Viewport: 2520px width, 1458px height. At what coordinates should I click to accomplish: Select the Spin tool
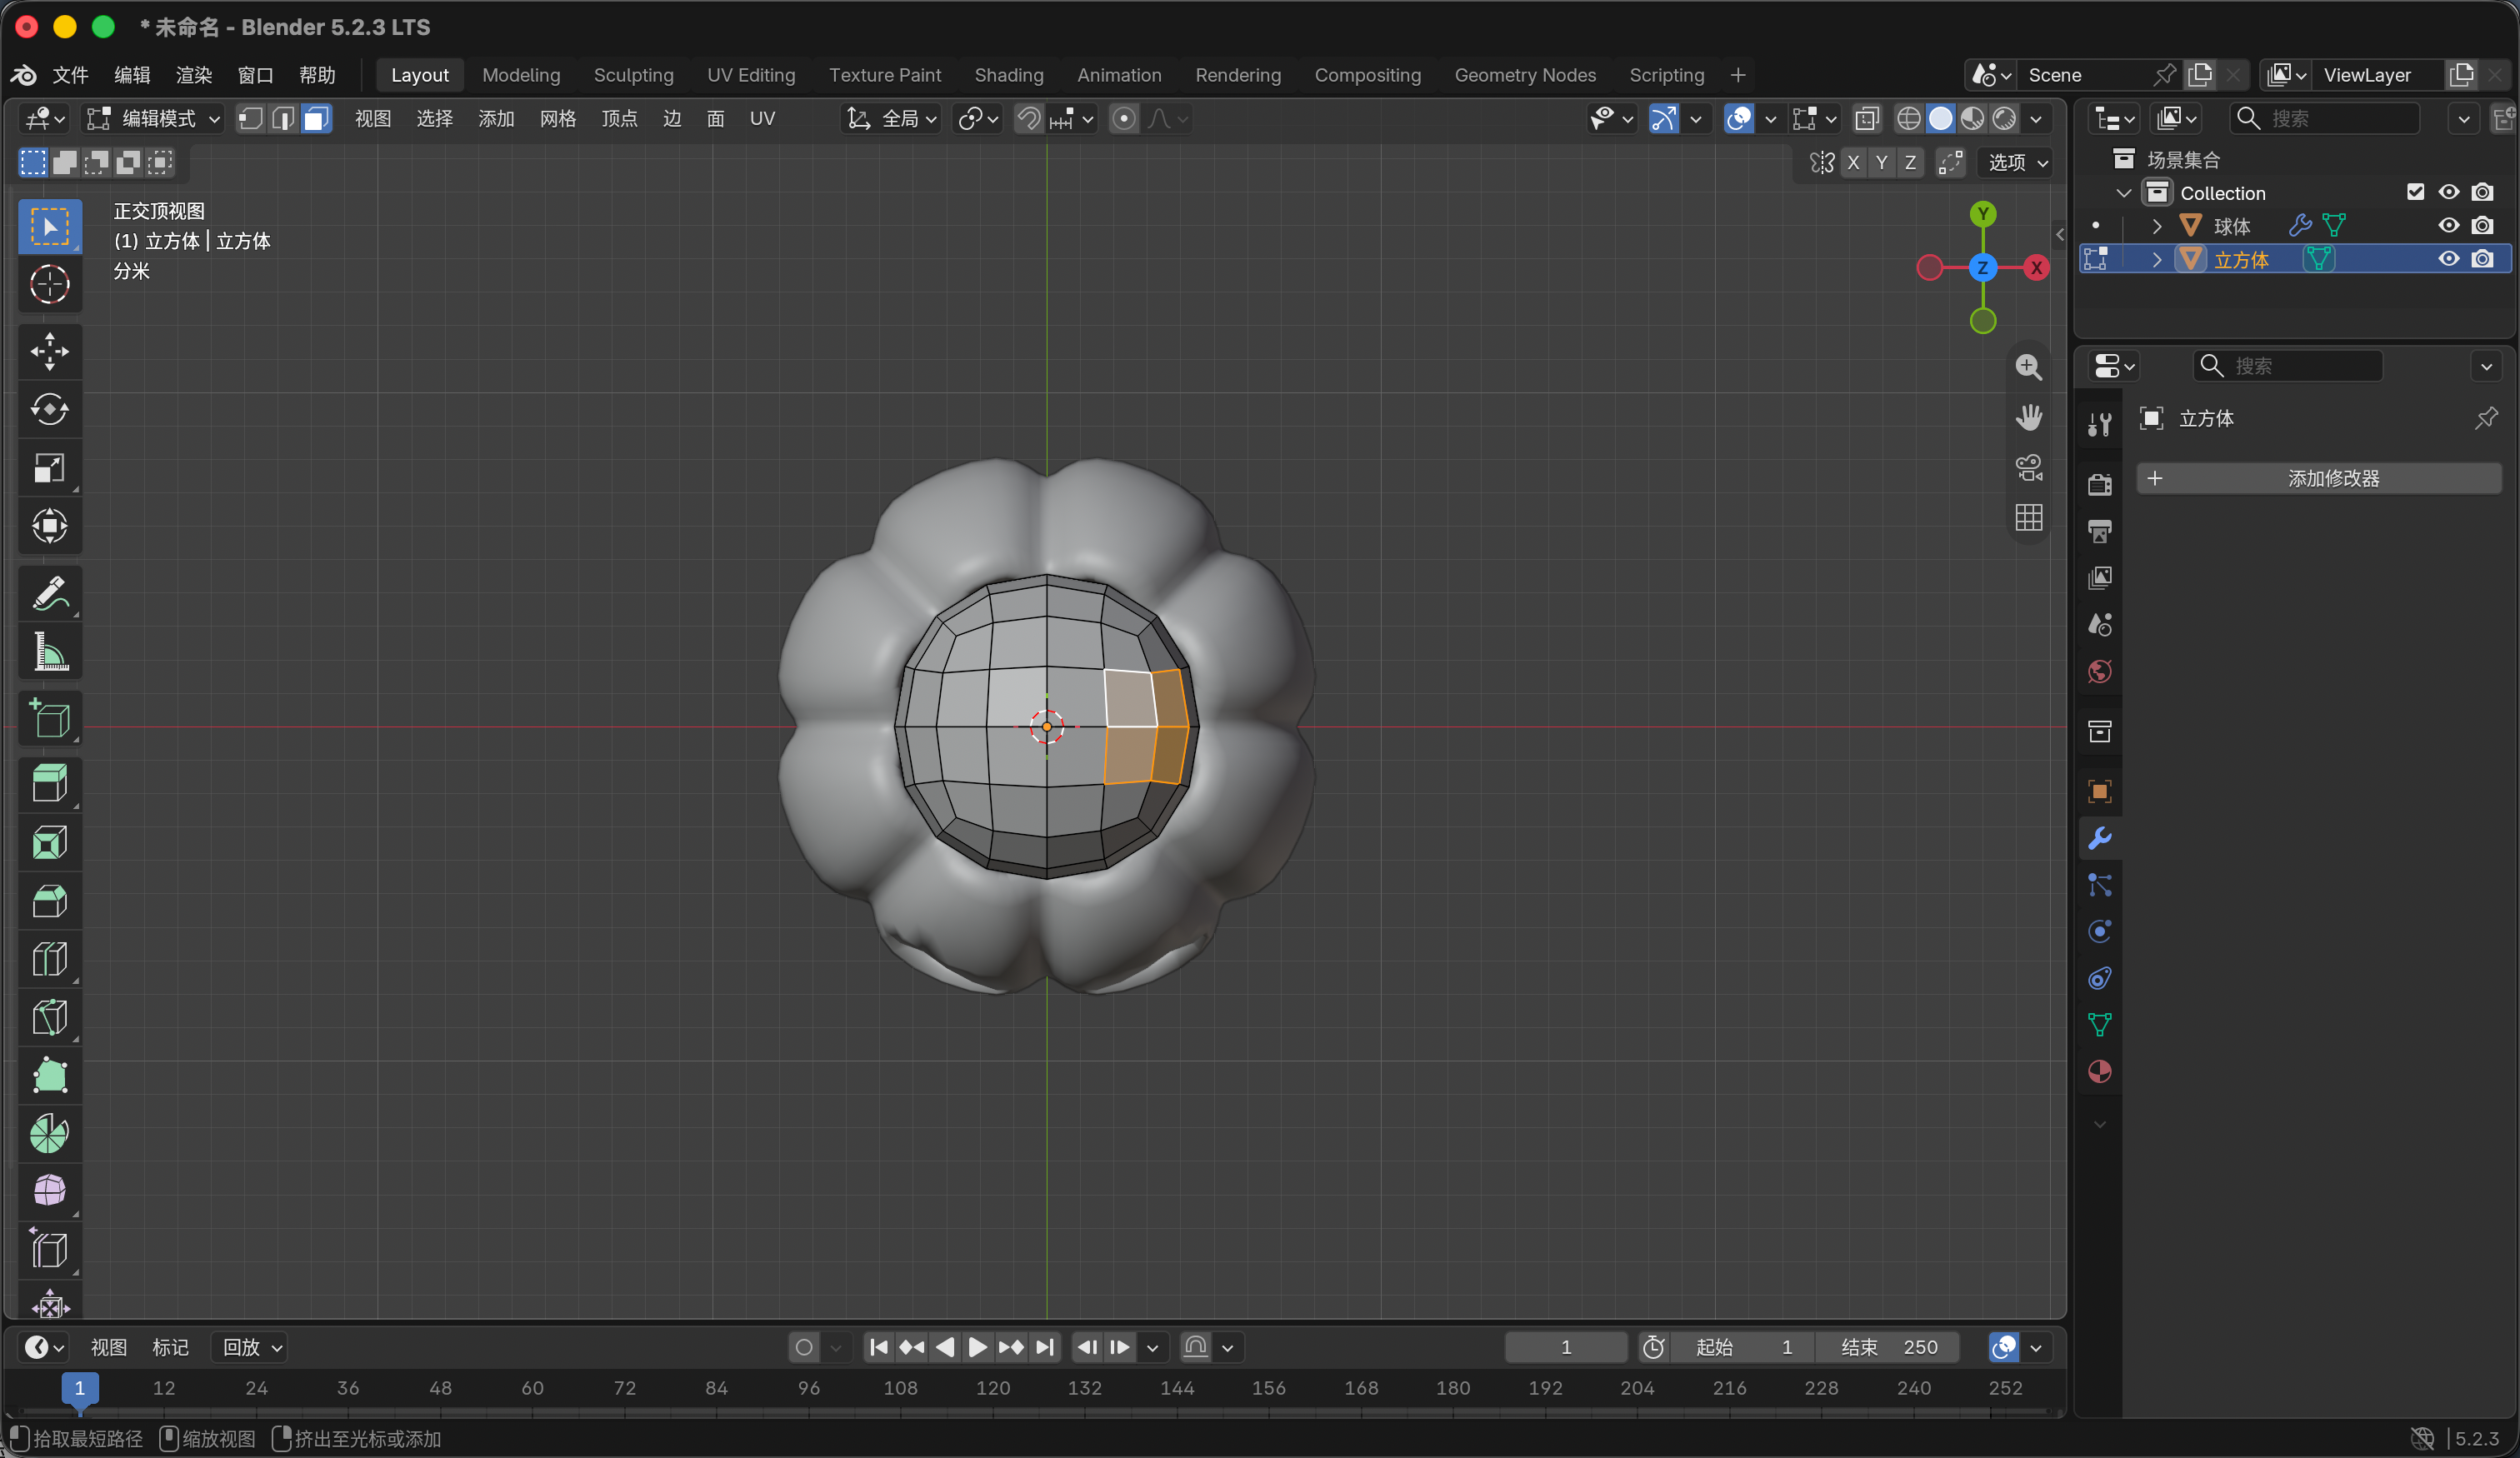49,1134
